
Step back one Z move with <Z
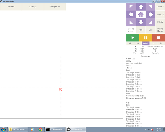130,44
